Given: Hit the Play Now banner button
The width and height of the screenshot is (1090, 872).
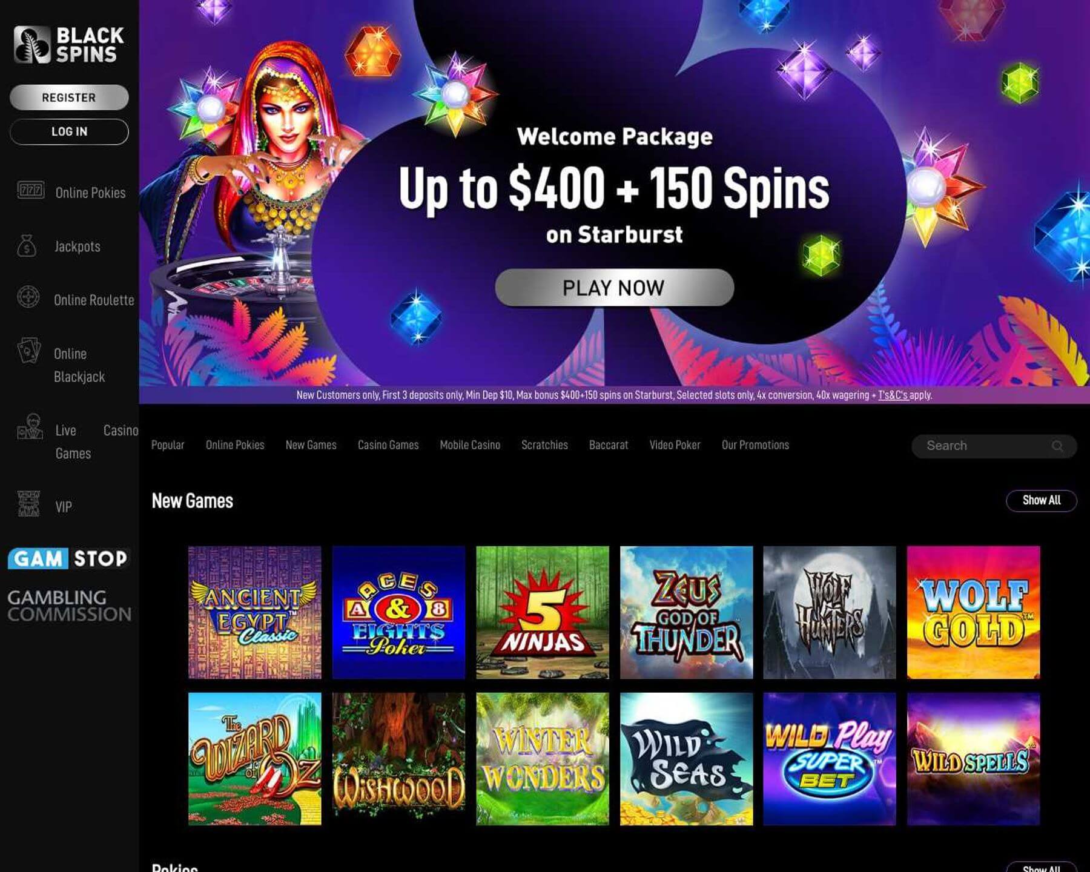Looking at the screenshot, I should pos(614,288).
